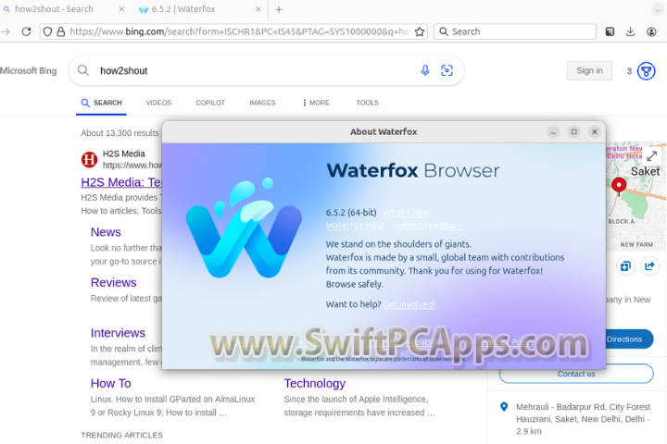The height and width of the screenshot is (444, 667).
Task: Click the TRENDING ARTICLES heading
Action: tap(121, 435)
